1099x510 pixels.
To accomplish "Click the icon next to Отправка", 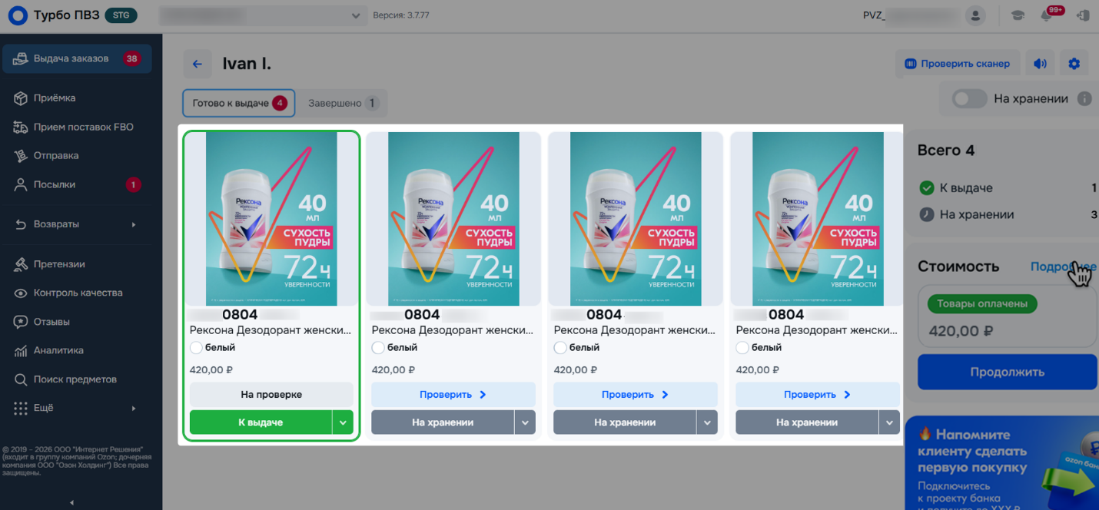I will (x=21, y=155).
